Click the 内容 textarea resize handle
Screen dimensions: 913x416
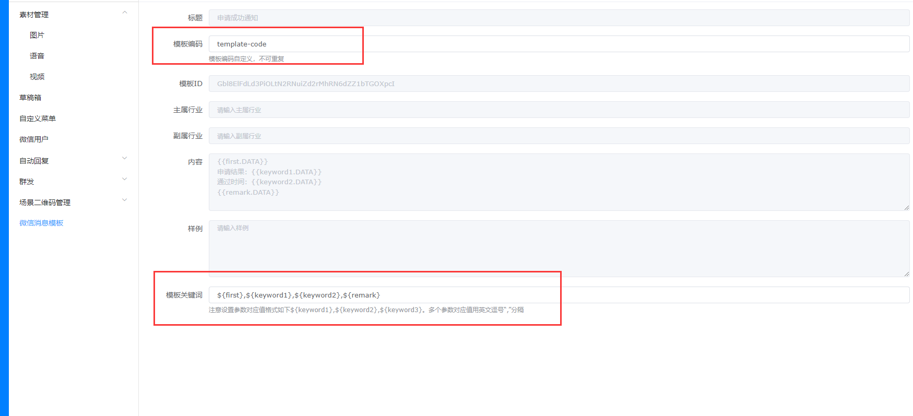pyautogui.click(x=906, y=208)
